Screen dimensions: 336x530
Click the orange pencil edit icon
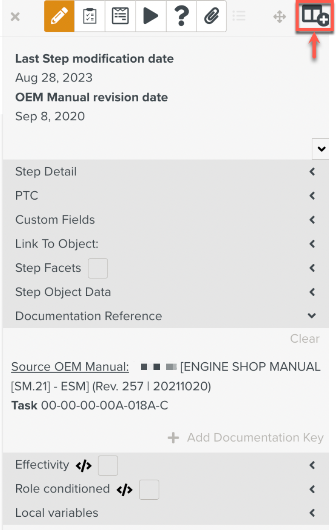click(x=59, y=17)
